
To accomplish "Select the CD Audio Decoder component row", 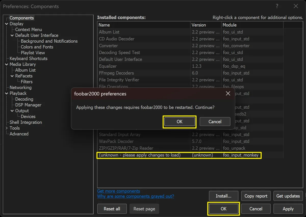I will click(x=190, y=39).
